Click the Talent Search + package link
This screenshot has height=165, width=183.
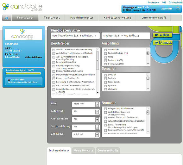click(x=13, y=51)
